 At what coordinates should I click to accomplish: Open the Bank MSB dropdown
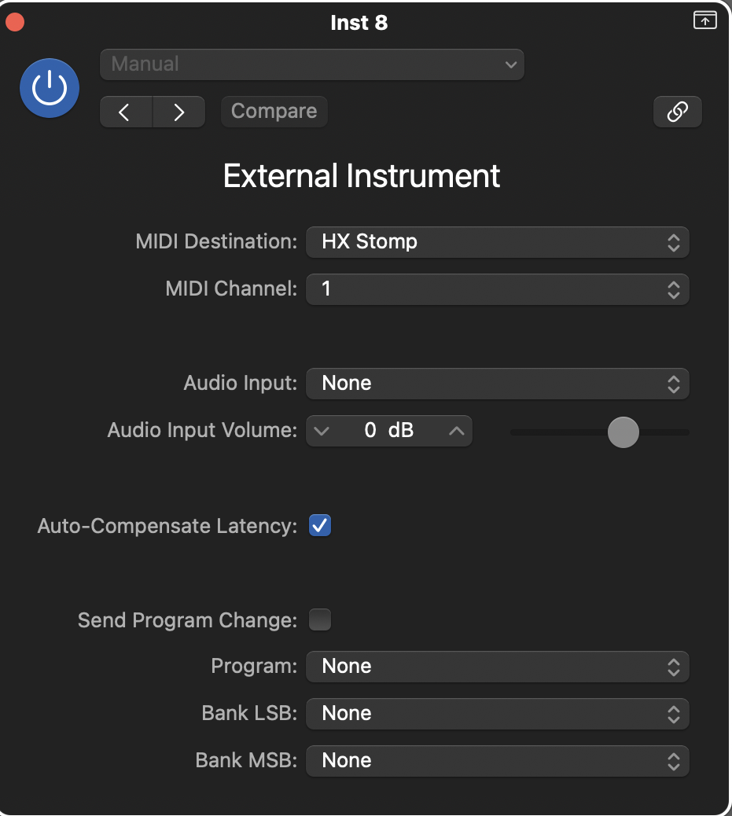pos(497,761)
